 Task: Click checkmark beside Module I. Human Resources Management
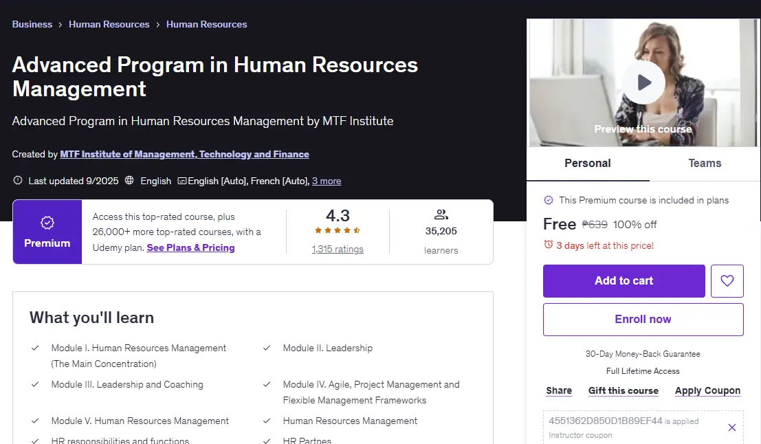pos(35,348)
